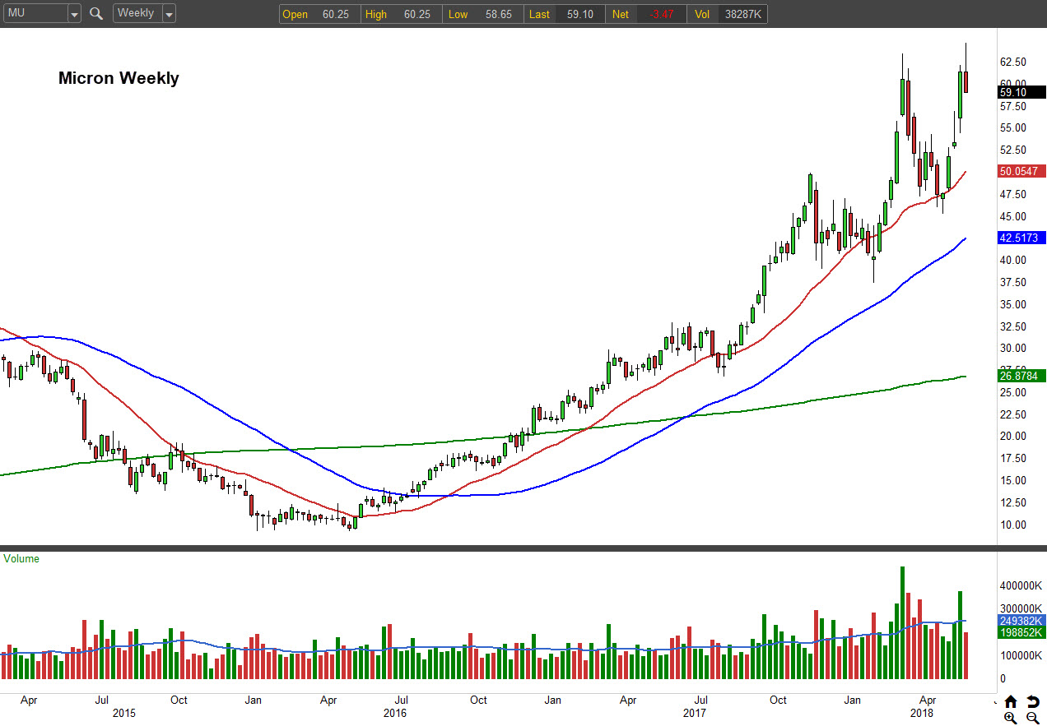Click the 62.50 price axis label
The width and height of the screenshot is (1047, 726).
point(1012,62)
